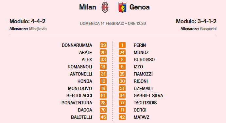Open the Genoa team name heading
226x123 pixels.
[x=140, y=7]
